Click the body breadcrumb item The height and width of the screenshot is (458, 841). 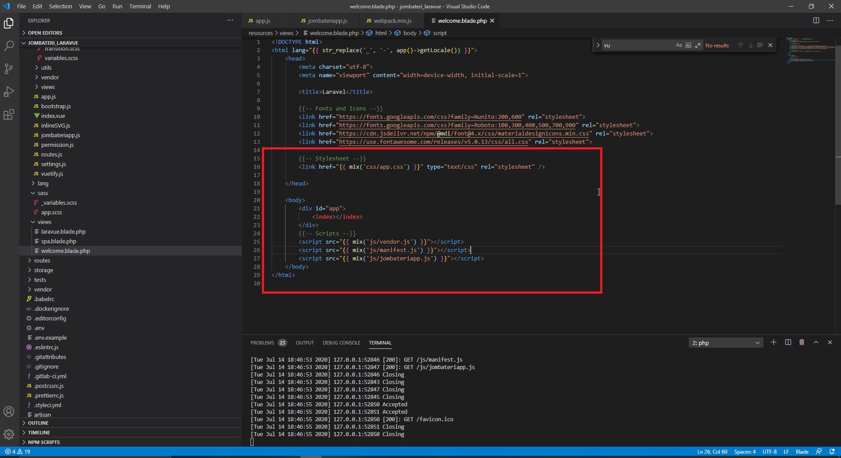(x=410, y=33)
